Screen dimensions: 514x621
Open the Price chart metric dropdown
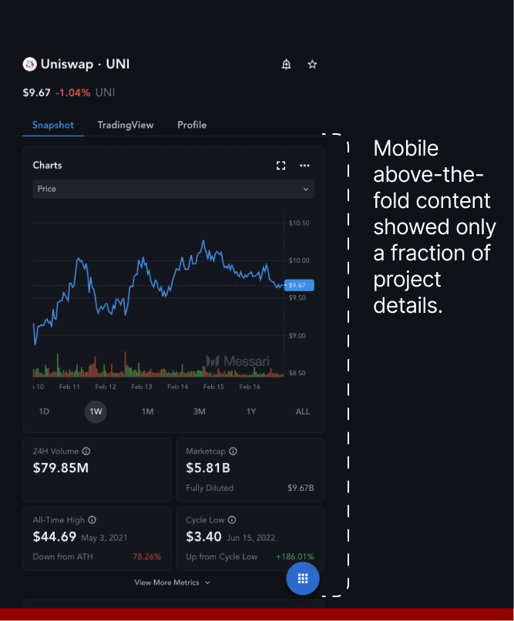173,189
